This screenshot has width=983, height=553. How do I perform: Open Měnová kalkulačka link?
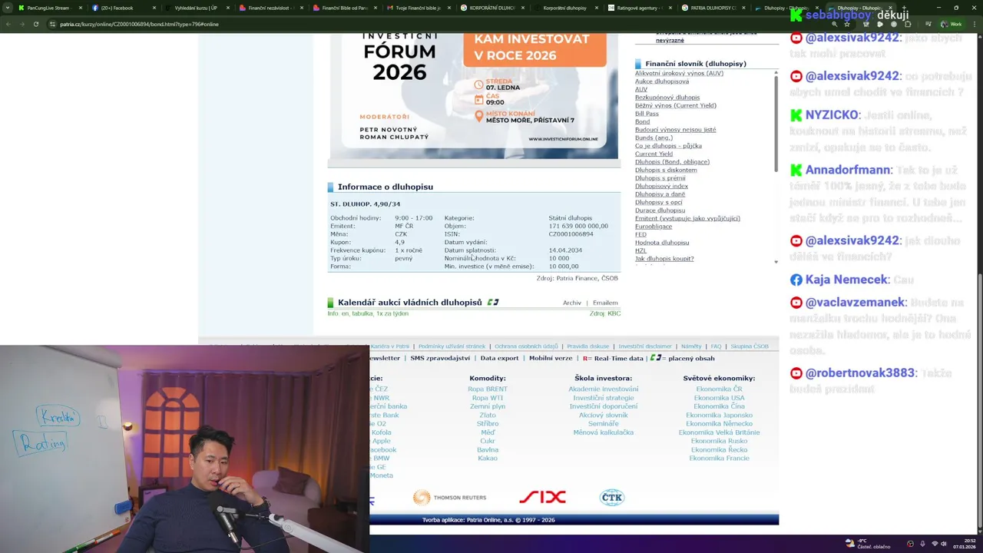click(x=604, y=432)
